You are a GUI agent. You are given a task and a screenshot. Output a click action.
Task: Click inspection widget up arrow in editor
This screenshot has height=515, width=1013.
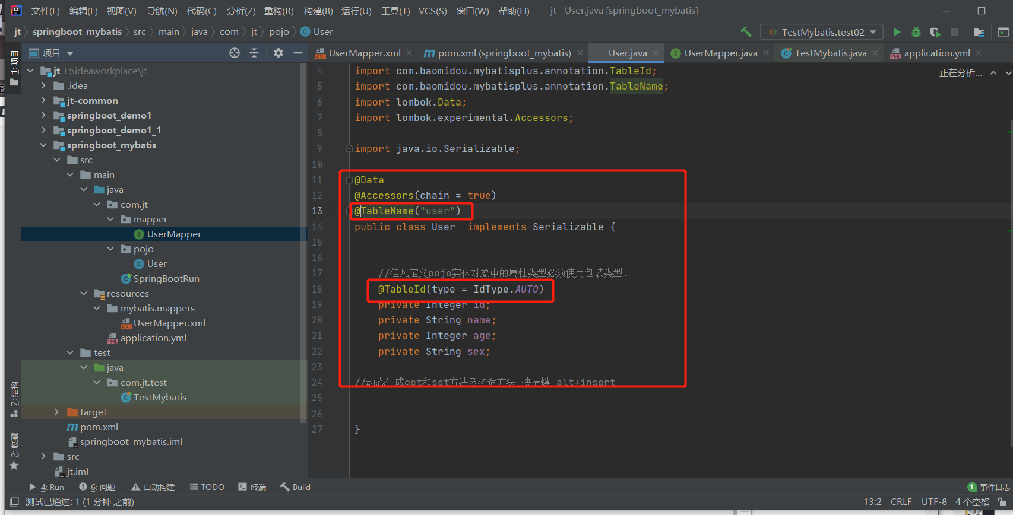993,73
